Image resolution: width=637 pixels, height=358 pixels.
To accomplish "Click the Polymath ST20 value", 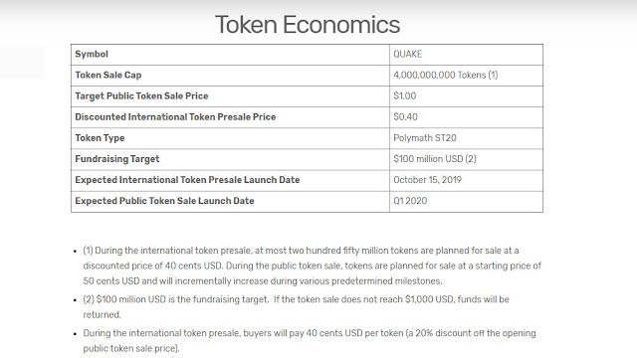I will [425, 138].
